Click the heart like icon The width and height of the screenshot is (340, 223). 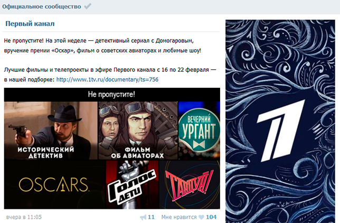coord(202,217)
